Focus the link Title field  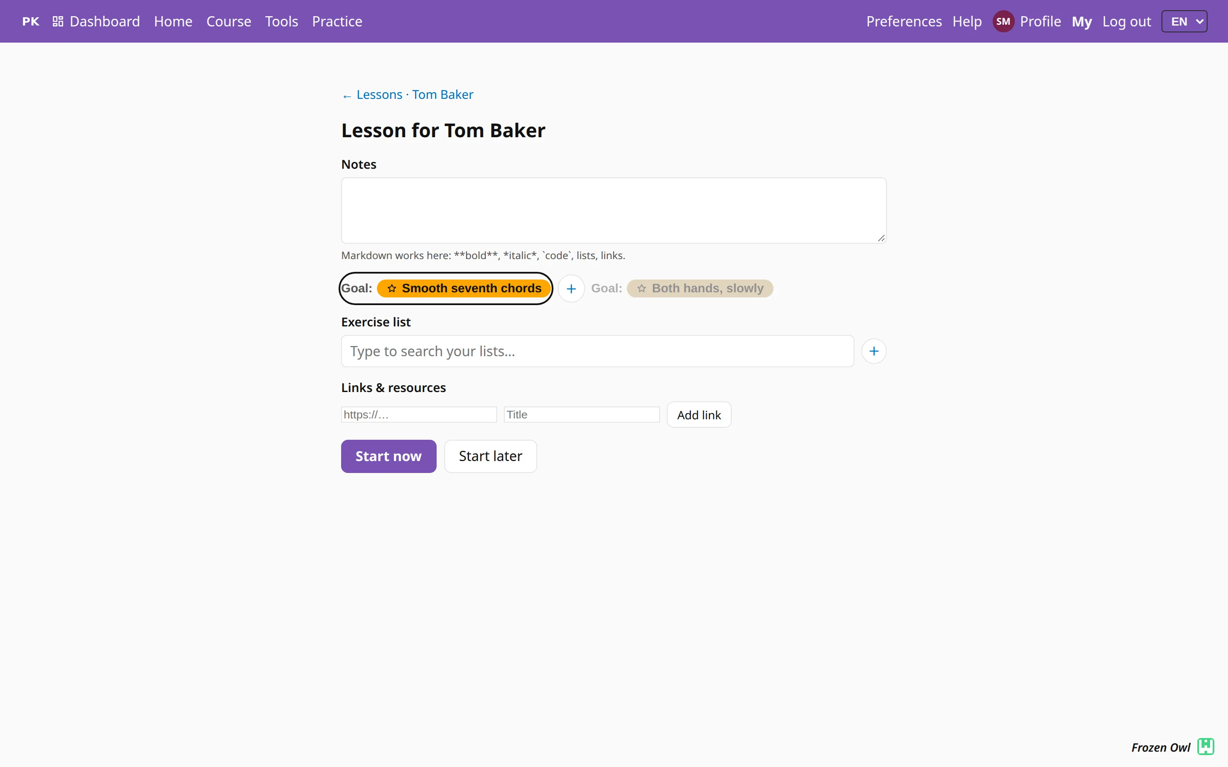[582, 415]
